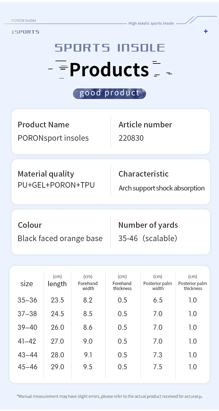Click the 'length' column header
Viewport: 219px width, 411px height.
57,284
